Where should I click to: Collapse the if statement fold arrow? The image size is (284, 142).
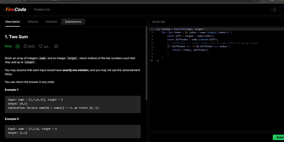tap(154, 47)
